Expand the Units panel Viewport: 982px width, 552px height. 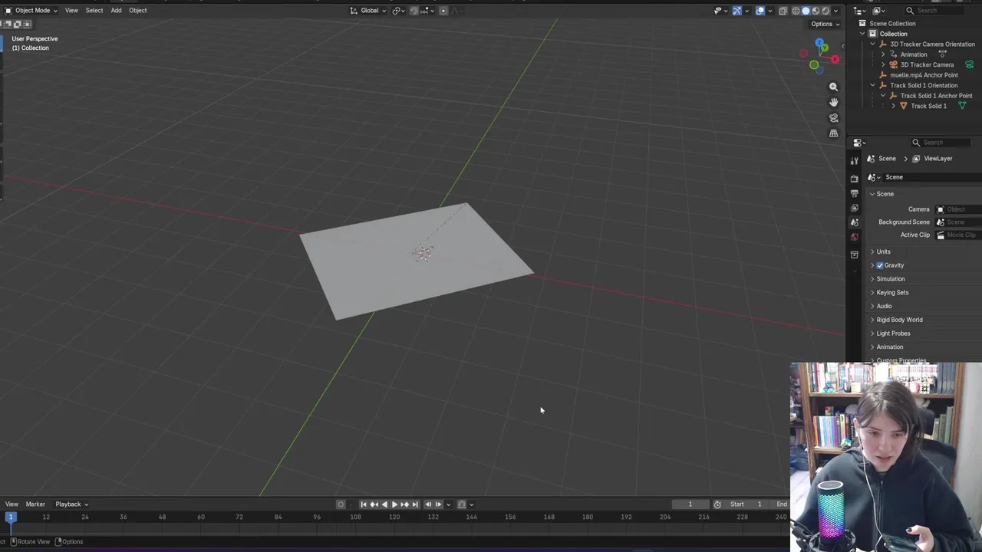tap(883, 251)
